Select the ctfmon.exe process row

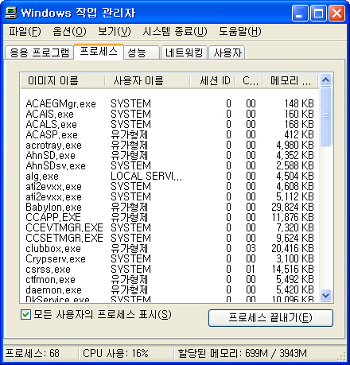[x=169, y=279]
